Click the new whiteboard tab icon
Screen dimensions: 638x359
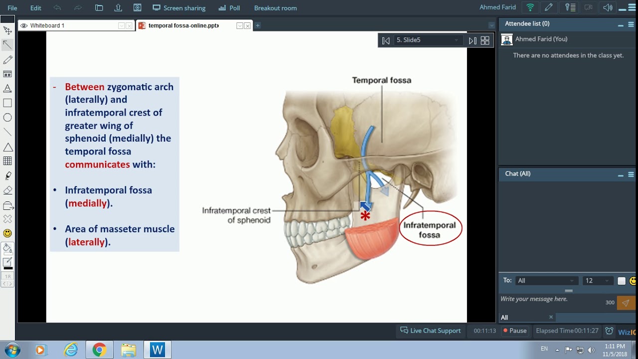99,8
